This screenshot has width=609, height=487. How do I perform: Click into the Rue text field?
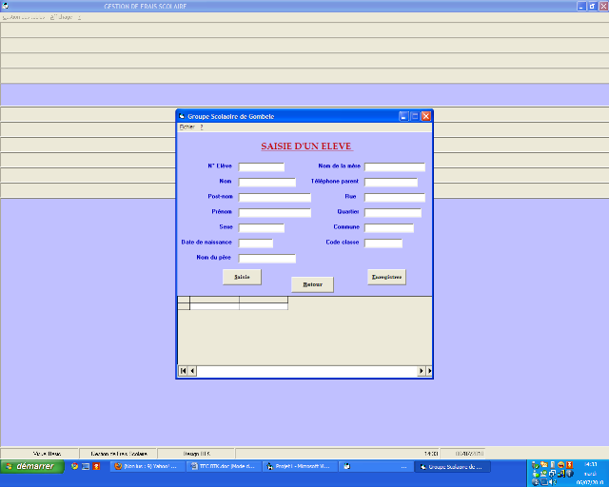point(395,197)
